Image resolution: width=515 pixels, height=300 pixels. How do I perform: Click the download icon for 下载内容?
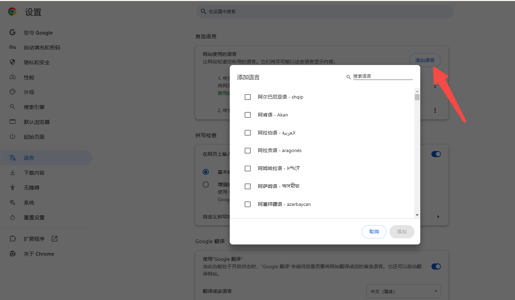(x=13, y=173)
